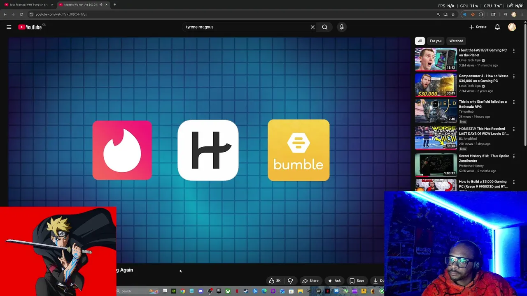Open the browser zoom magnifier icon
Screen dimensions: 527x296
pyautogui.click(x=438, y=14)
